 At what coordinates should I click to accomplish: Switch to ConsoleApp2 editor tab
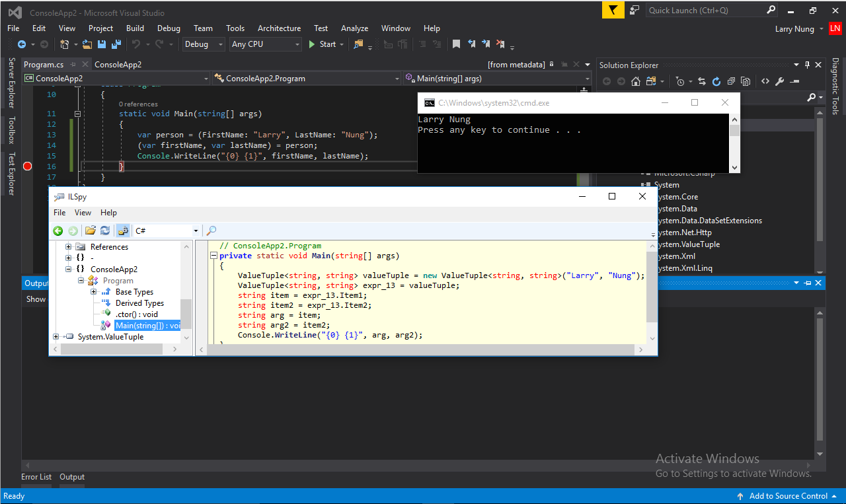(118, 64)
